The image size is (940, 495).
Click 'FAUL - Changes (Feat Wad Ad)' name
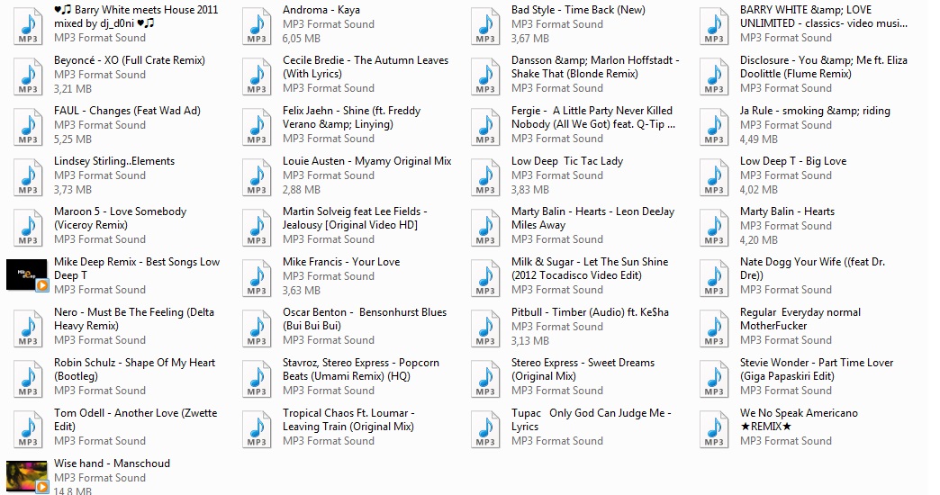click(x=127, y=111)
